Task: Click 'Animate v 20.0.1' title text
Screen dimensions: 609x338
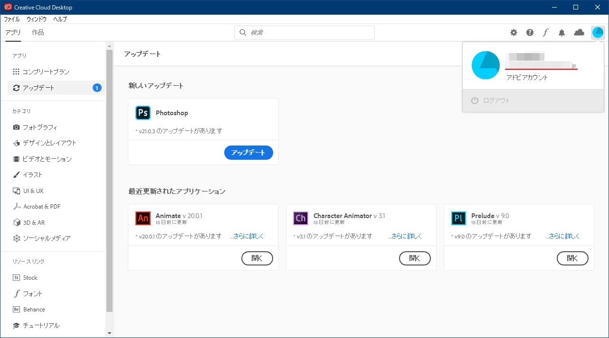Action: coord(179,216)
